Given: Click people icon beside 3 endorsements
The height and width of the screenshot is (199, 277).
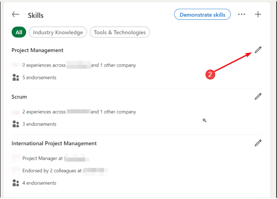Looking at the screenshot, I should coord(16,124).
